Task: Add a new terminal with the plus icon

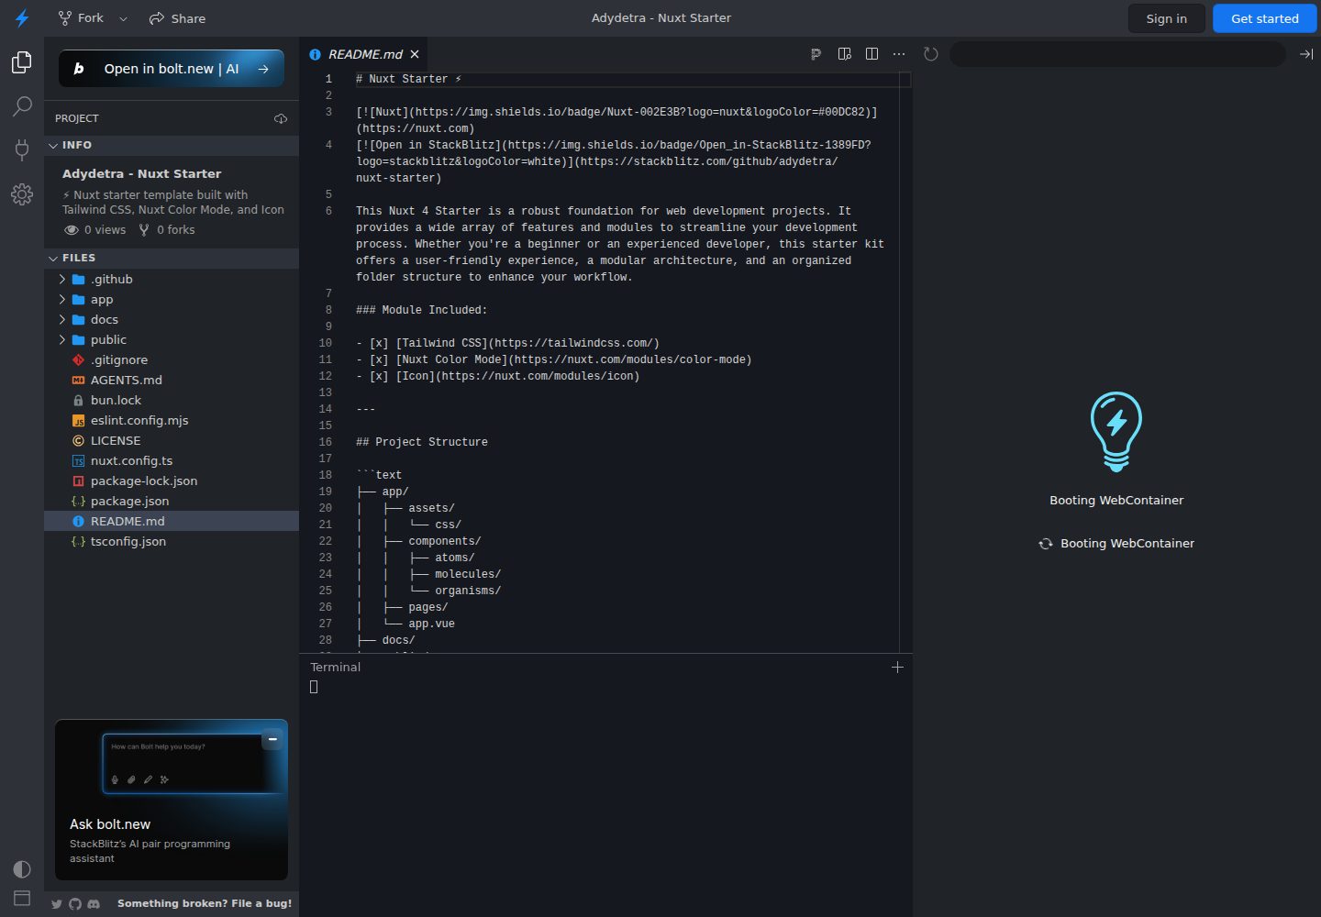Action: click(x=897, y=668)
